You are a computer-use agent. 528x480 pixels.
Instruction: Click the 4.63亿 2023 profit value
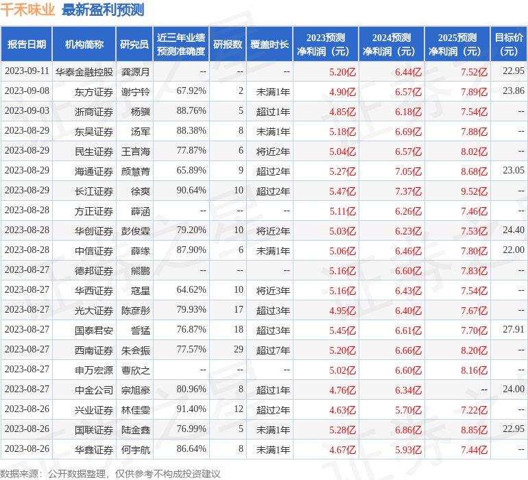[342, 409]
